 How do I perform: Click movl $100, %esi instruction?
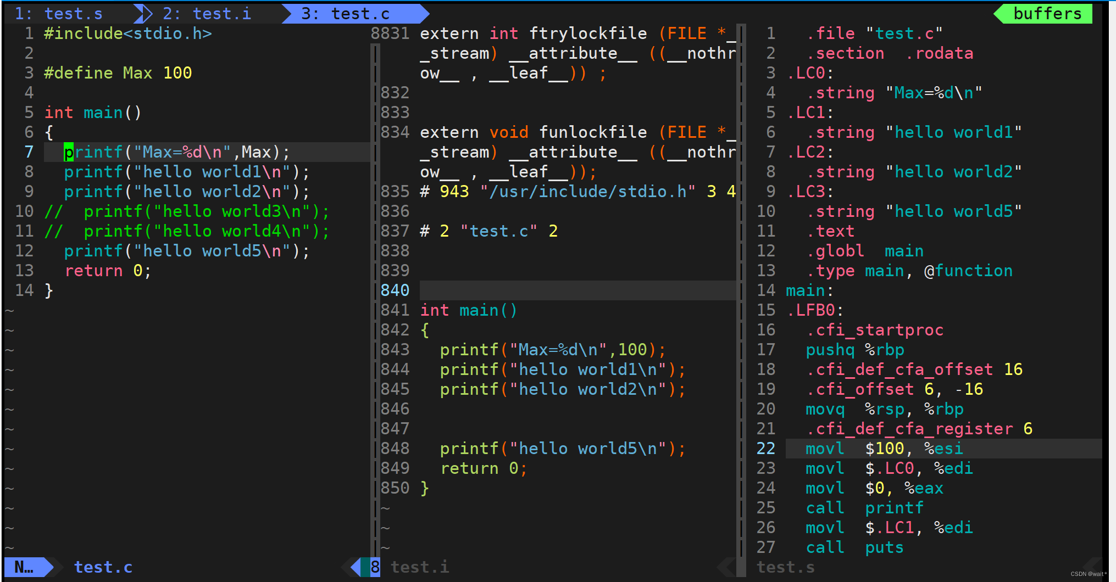885,449
